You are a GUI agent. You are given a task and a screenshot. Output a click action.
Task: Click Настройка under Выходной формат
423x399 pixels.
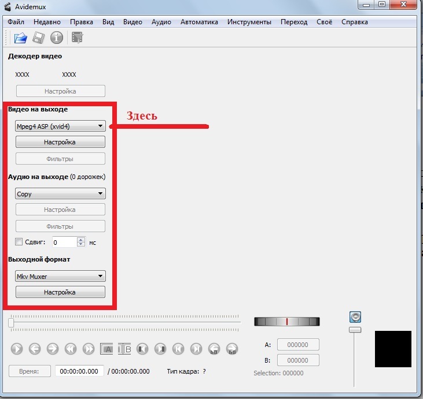click(x=60, y=292)
